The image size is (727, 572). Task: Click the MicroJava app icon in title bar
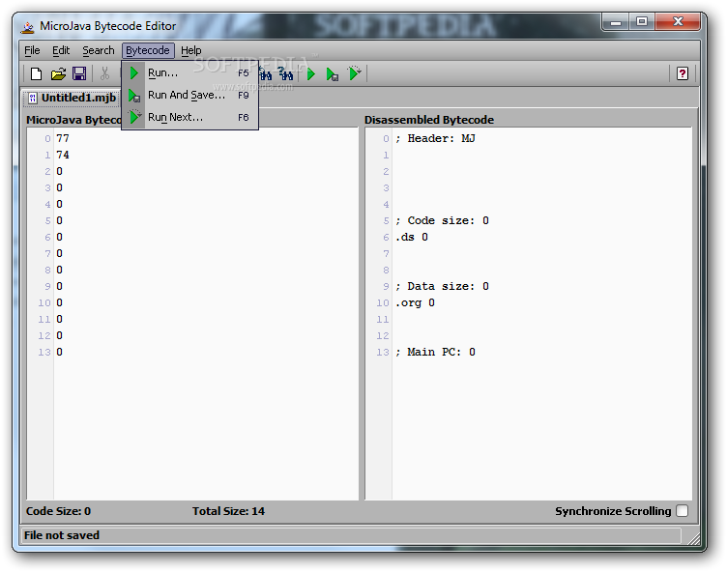pyautogui.click(x=28, y=27)
